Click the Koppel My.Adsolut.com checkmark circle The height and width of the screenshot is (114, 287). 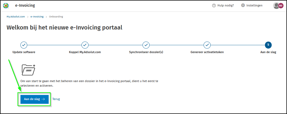tap(85, 45)
